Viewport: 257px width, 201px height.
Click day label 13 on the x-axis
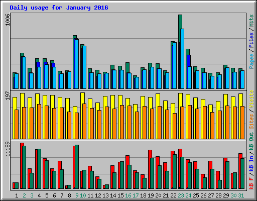click(x=105, y=195)
